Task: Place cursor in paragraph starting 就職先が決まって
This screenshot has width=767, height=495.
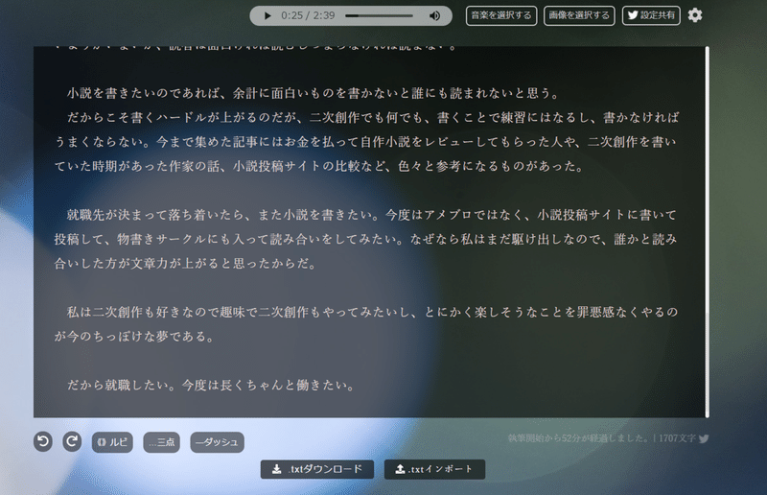Action: pos(365,240)
